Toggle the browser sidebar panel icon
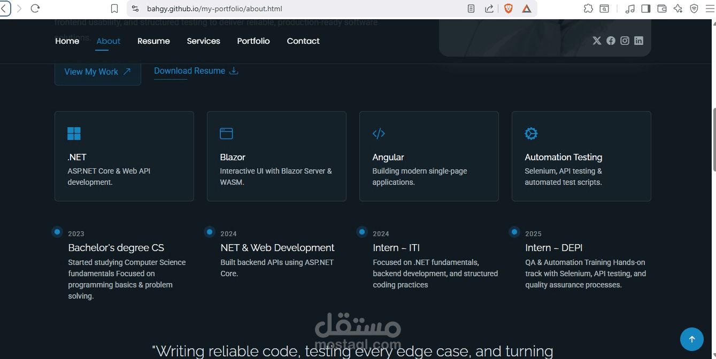 pos(646,9)
